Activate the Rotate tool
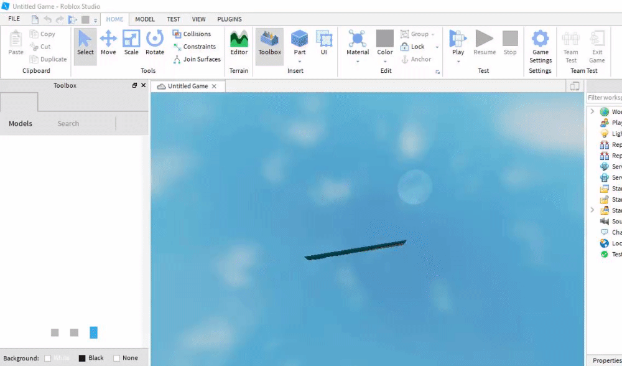This screenshot has width=622, height=366. pyautogui.click(x=155, y=42)
